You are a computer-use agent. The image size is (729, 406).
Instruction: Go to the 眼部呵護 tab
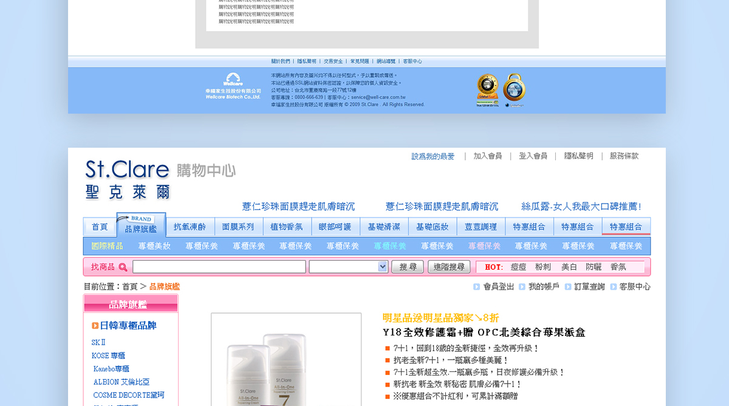pyautogui.click(x=335, y=227)
